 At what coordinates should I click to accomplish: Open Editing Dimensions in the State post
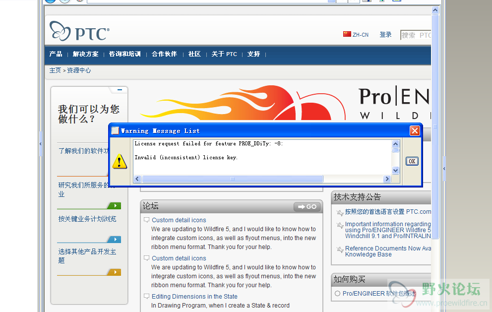(194, 296)
